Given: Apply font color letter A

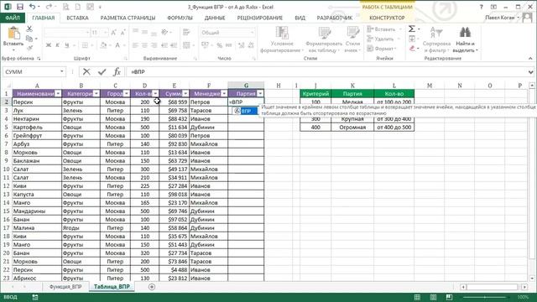Looking at the screenshot, I should (x=117, y=45).
